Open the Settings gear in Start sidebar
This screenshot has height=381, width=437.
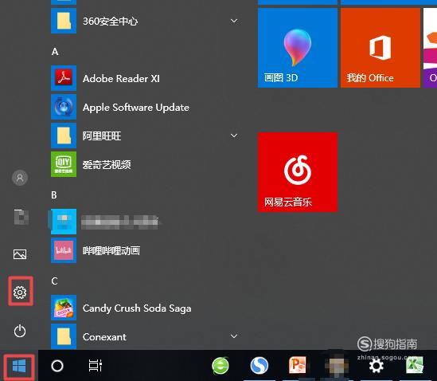click(20, 292)
